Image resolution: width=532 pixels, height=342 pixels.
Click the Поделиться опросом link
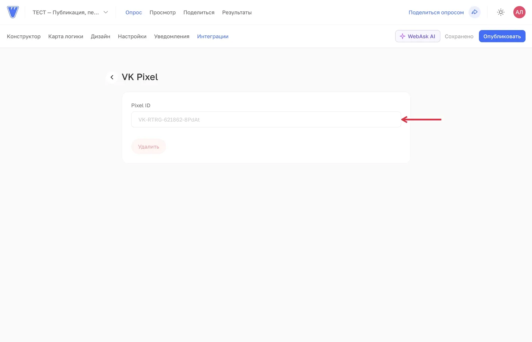[436, 13]
